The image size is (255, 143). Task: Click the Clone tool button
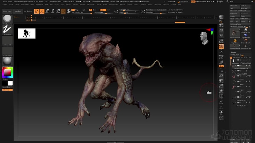click(x=232, y=19)
